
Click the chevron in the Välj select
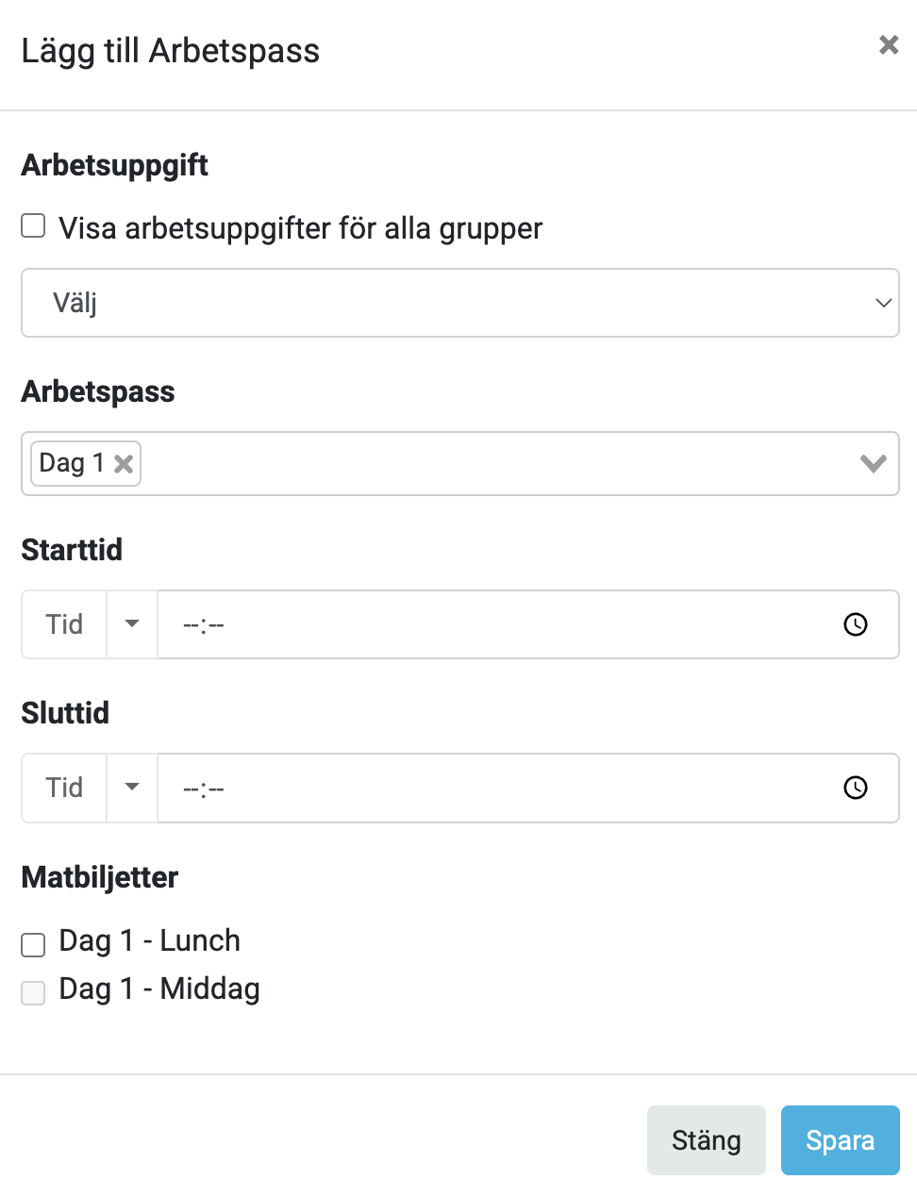click(x=883, y=303)
